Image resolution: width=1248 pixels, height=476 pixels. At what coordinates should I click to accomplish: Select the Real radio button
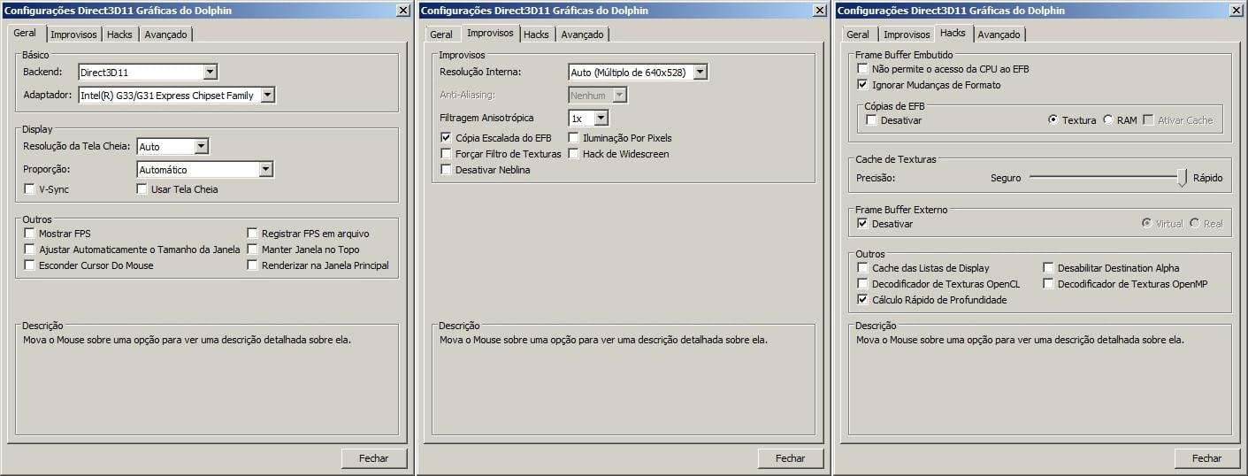pyautogui.click(x=1195, y=224)
